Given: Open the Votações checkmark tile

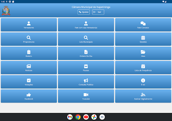Looking at the screenshot, I should pyautogui.click(x=29, y=82).
